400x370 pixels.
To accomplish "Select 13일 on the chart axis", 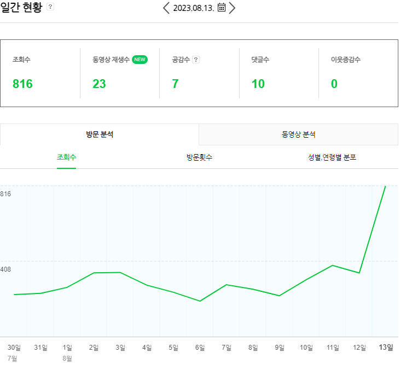I will pos(386,347).
